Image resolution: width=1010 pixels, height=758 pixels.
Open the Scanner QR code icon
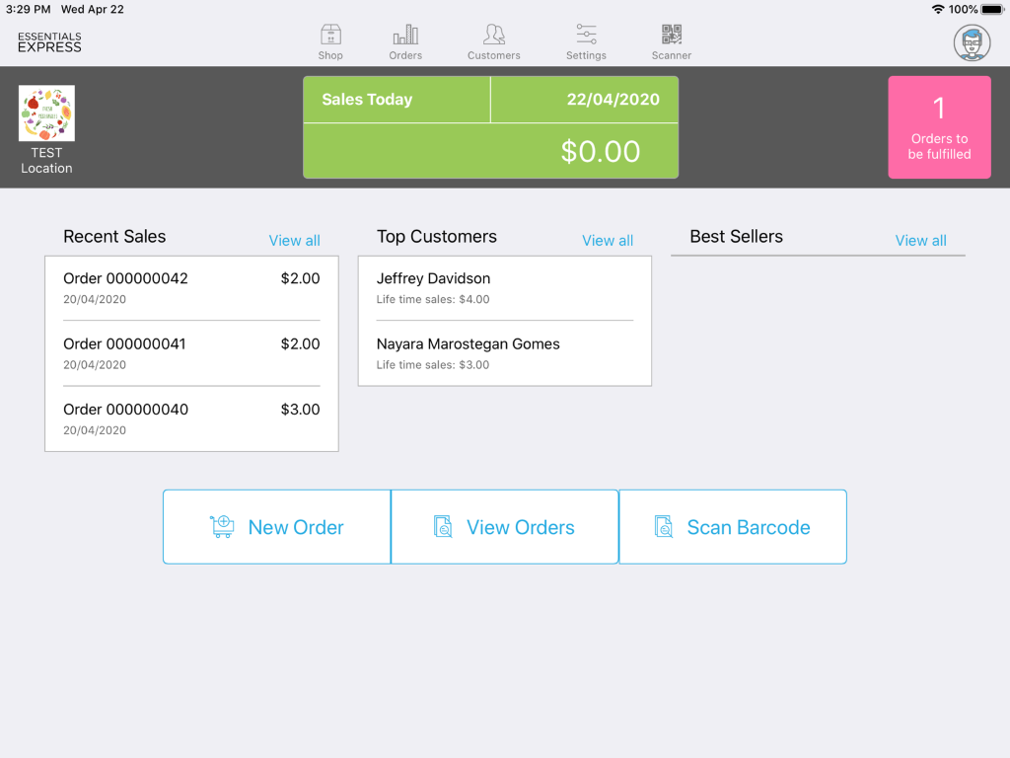671,35
